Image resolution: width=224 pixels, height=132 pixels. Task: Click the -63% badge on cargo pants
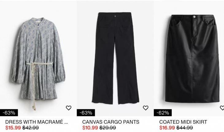[x=86, y=113]
